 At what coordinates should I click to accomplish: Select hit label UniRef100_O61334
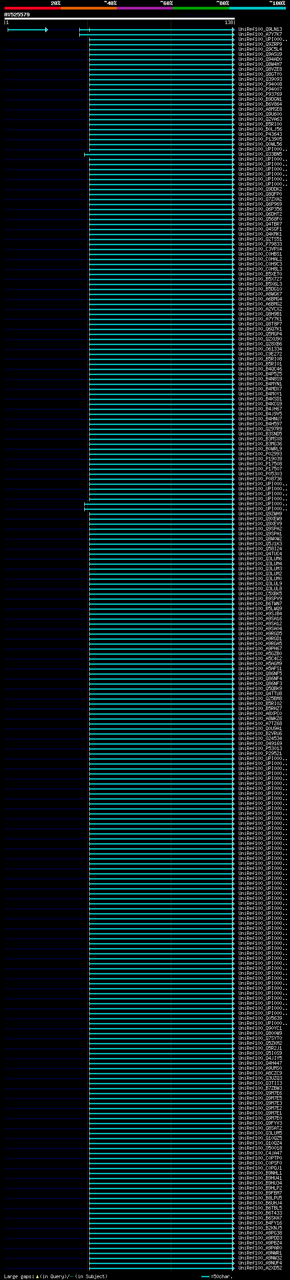(x=260, y=349)
